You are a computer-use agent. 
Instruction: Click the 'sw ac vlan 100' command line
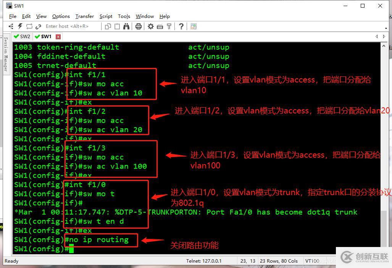pos(81,166)
